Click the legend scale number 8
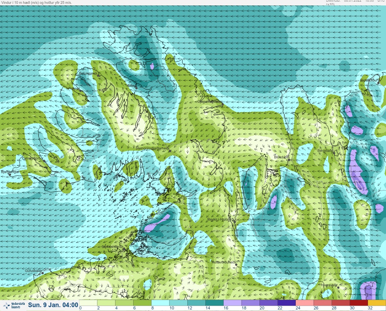The height and width of the screenshot is (311, 386). pos(152,308)
